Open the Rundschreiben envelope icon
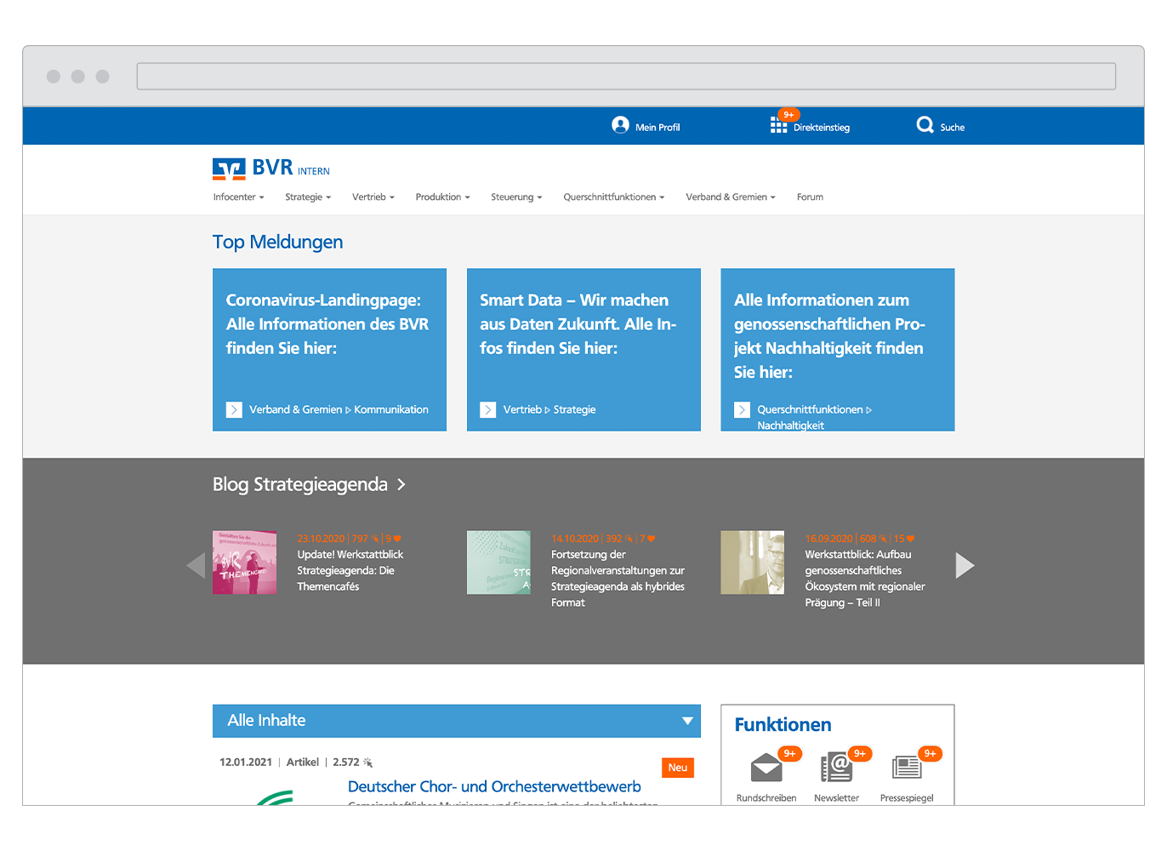Viewport: 1167px width, 851px height. (766, 768)
